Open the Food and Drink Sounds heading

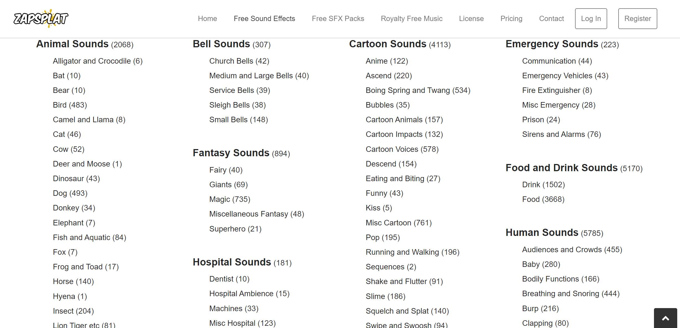561,168
